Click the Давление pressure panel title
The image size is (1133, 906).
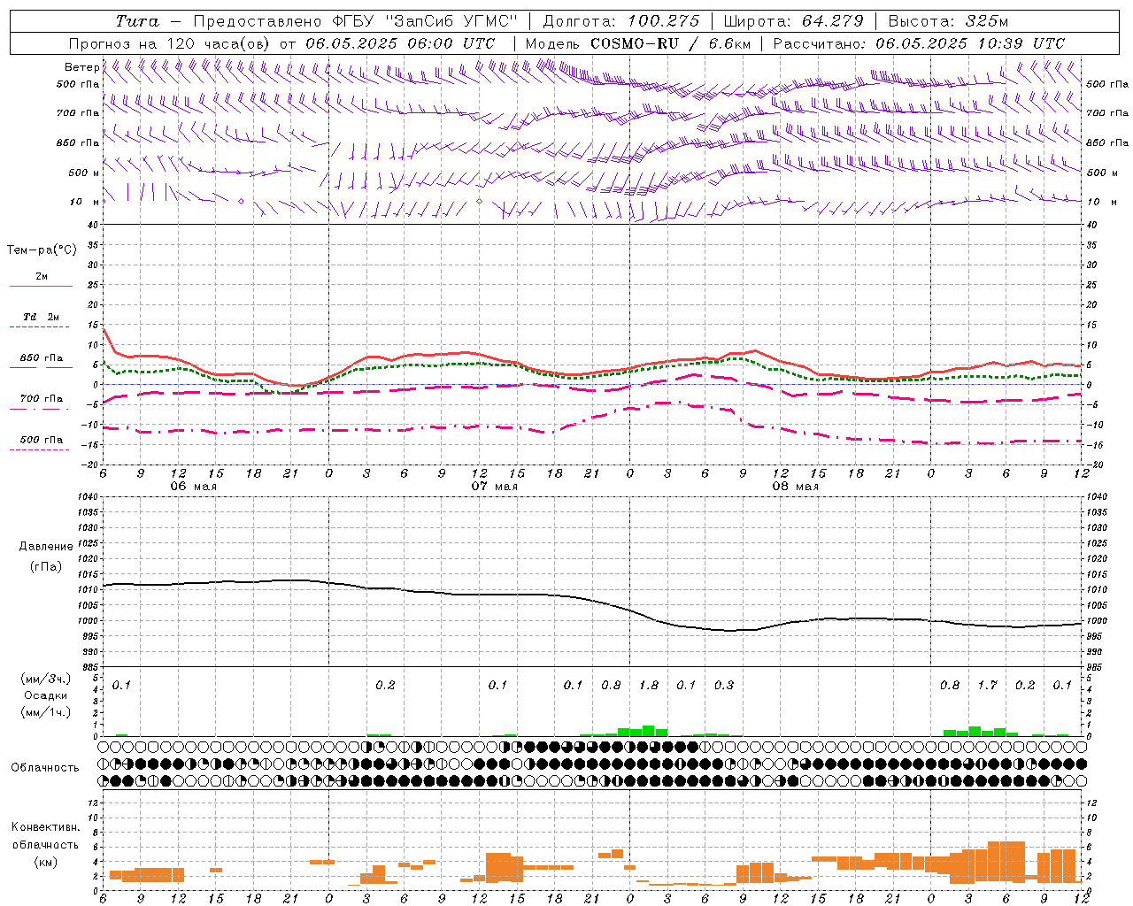coord(46,547)
